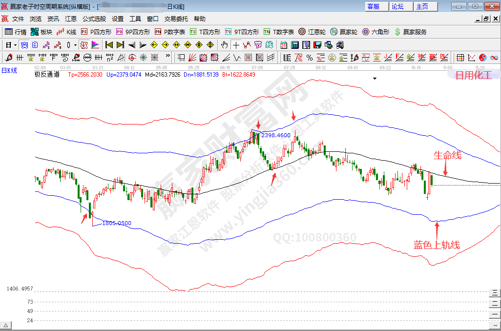Click the 论坛 forum button
Image resolution: width=501 pixels, height=331 pixels.
397,6
